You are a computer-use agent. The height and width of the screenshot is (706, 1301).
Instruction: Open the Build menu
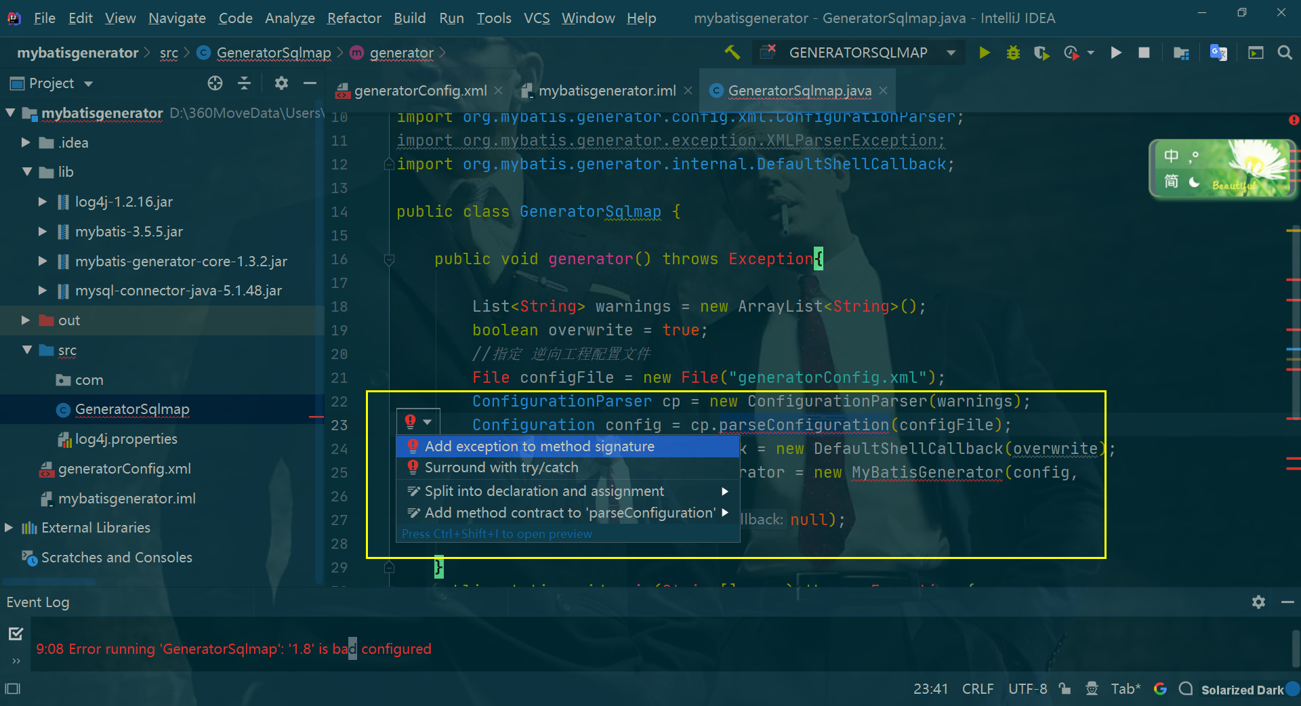(410, 18)
